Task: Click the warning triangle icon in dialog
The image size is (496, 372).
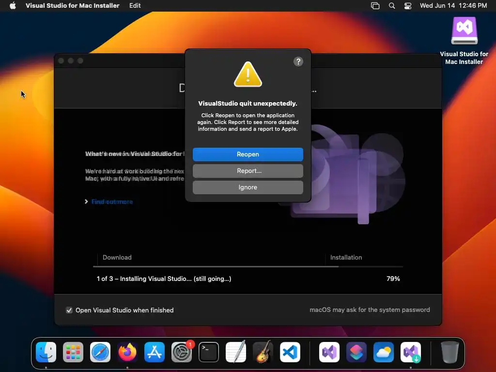Action: tap(248, 74)
